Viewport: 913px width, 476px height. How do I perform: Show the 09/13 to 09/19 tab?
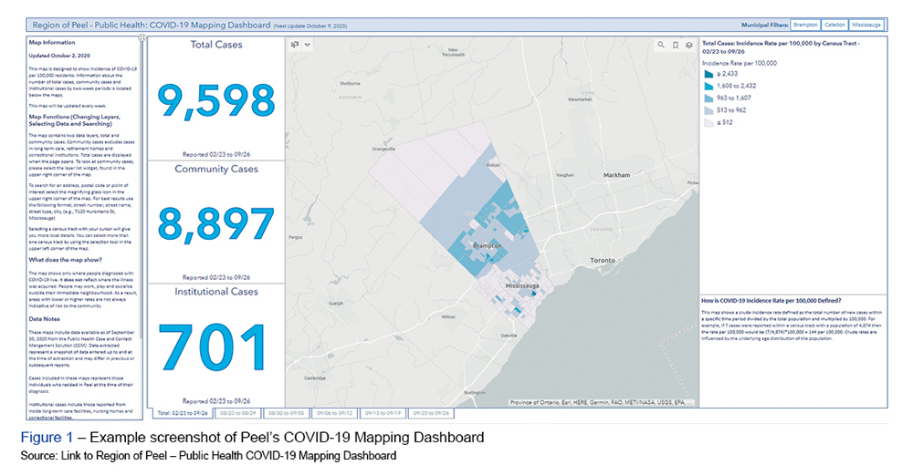tap(383, 412)
